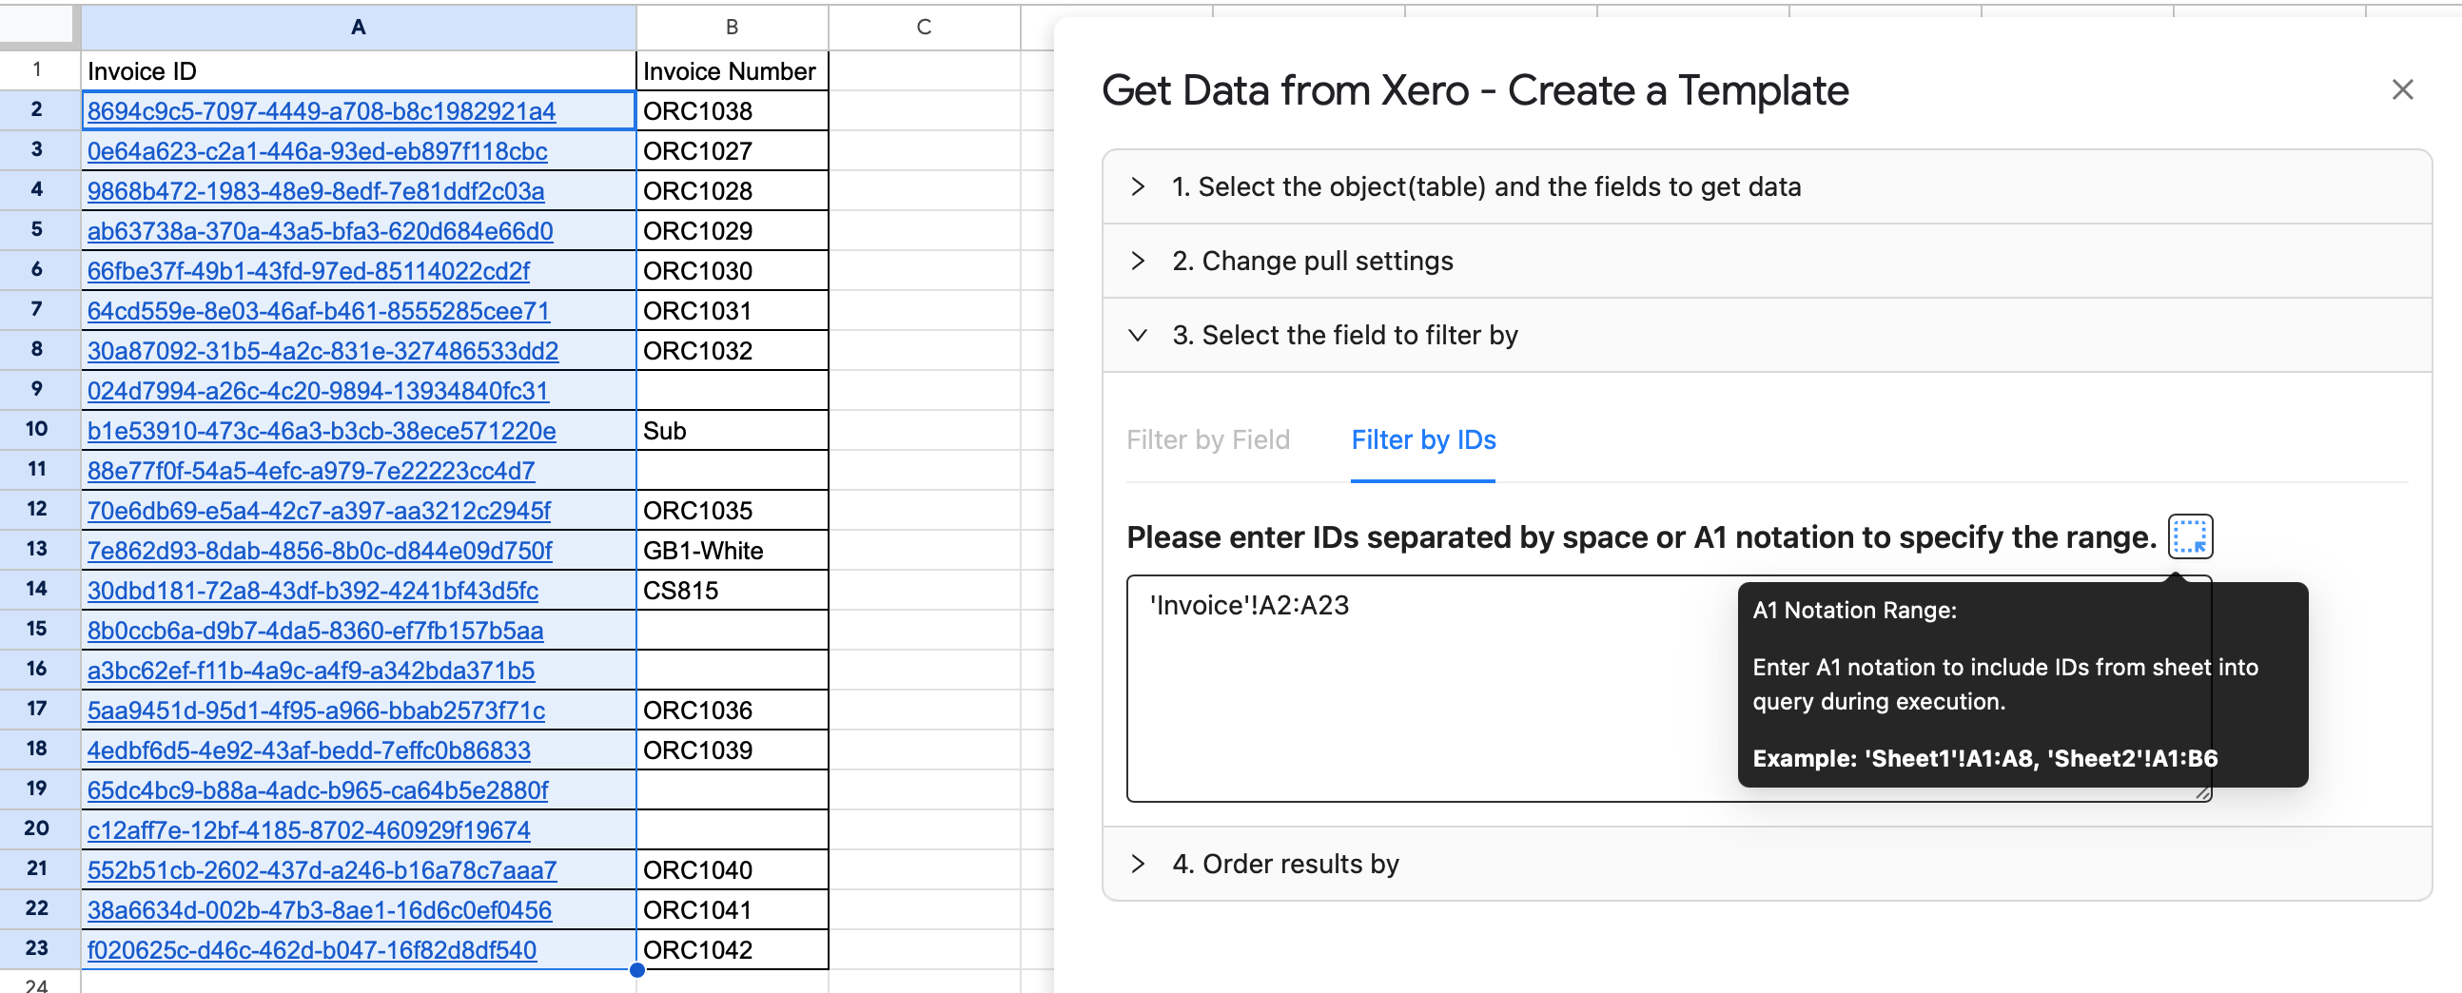
Task: Select column C header
Action: coord(925,27)
